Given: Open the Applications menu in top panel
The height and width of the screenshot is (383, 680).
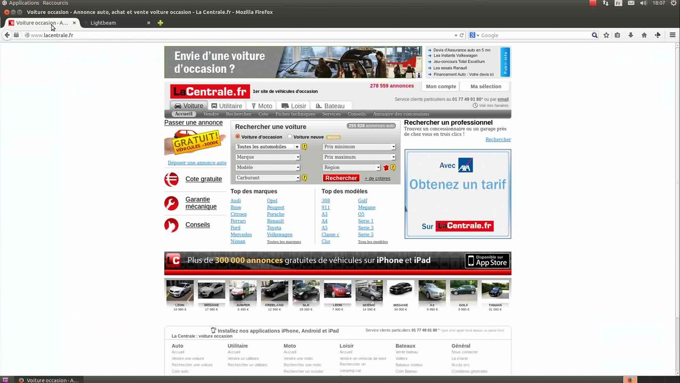Looking at the screenshot, I should pyautogui.click(x=24, y=3).
